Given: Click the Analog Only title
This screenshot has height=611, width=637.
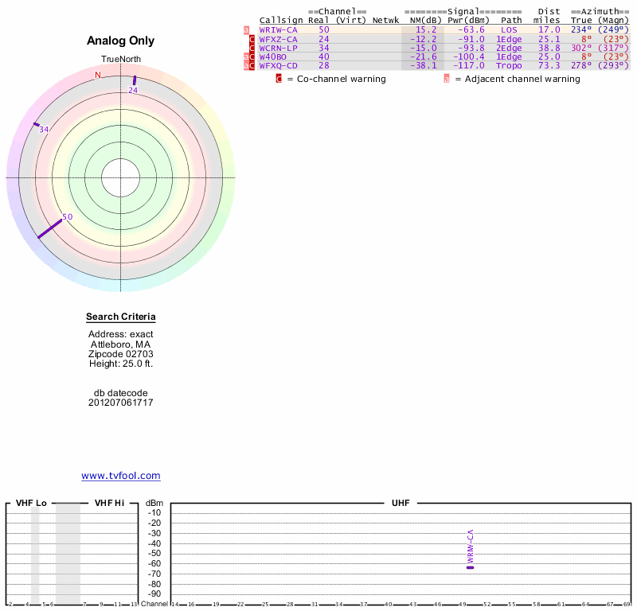Looking at the screenshot, I should click(x=121, y=41).
